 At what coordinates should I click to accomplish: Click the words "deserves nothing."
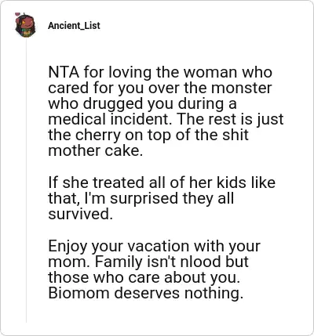click(179, 293)
